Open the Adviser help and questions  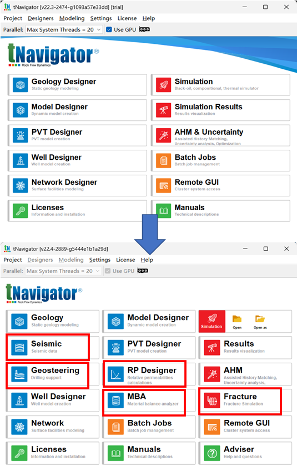click(x=245, y=453)
